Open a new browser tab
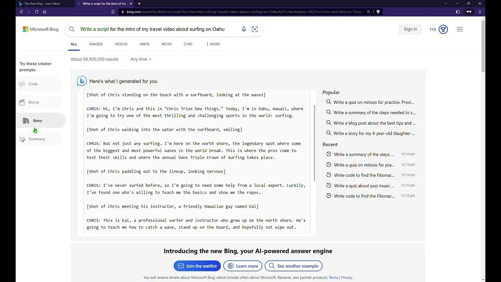 (x=139, y=4)
